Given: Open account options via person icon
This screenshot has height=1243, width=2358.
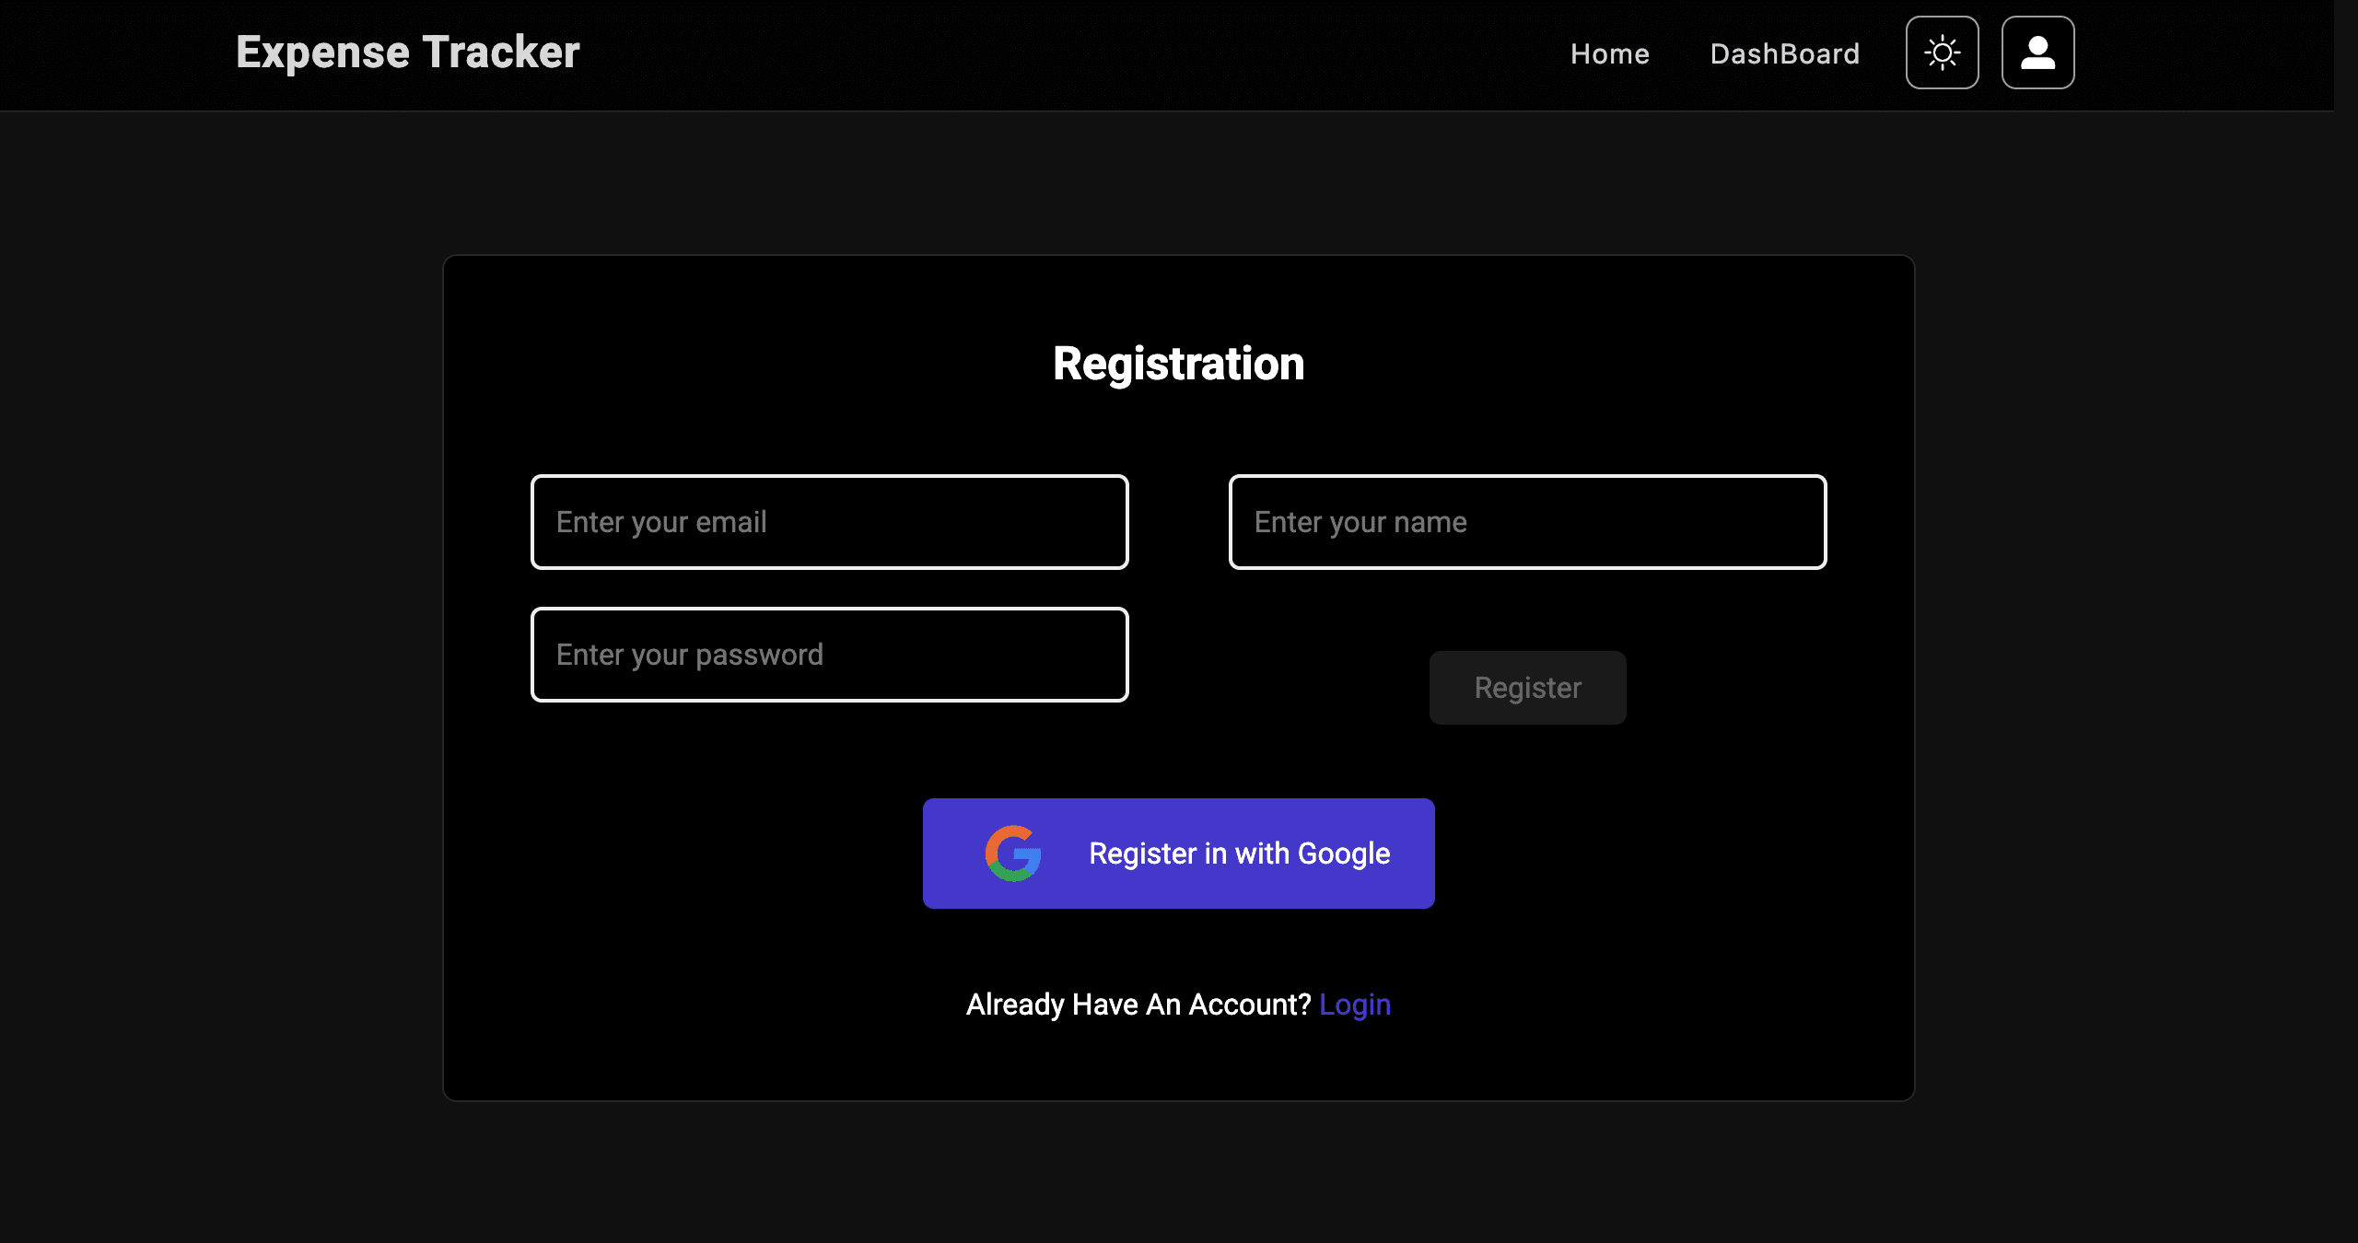Looking at the screenshot, I should [x=2037, y=52].
